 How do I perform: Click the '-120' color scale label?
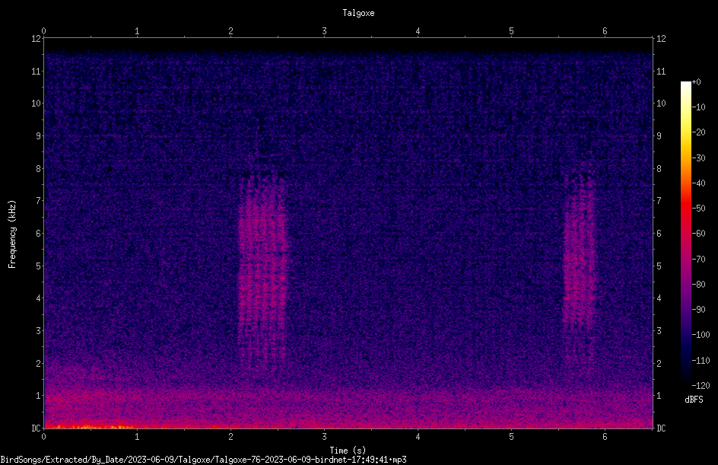pyautogui.click(x=701, y=385)
